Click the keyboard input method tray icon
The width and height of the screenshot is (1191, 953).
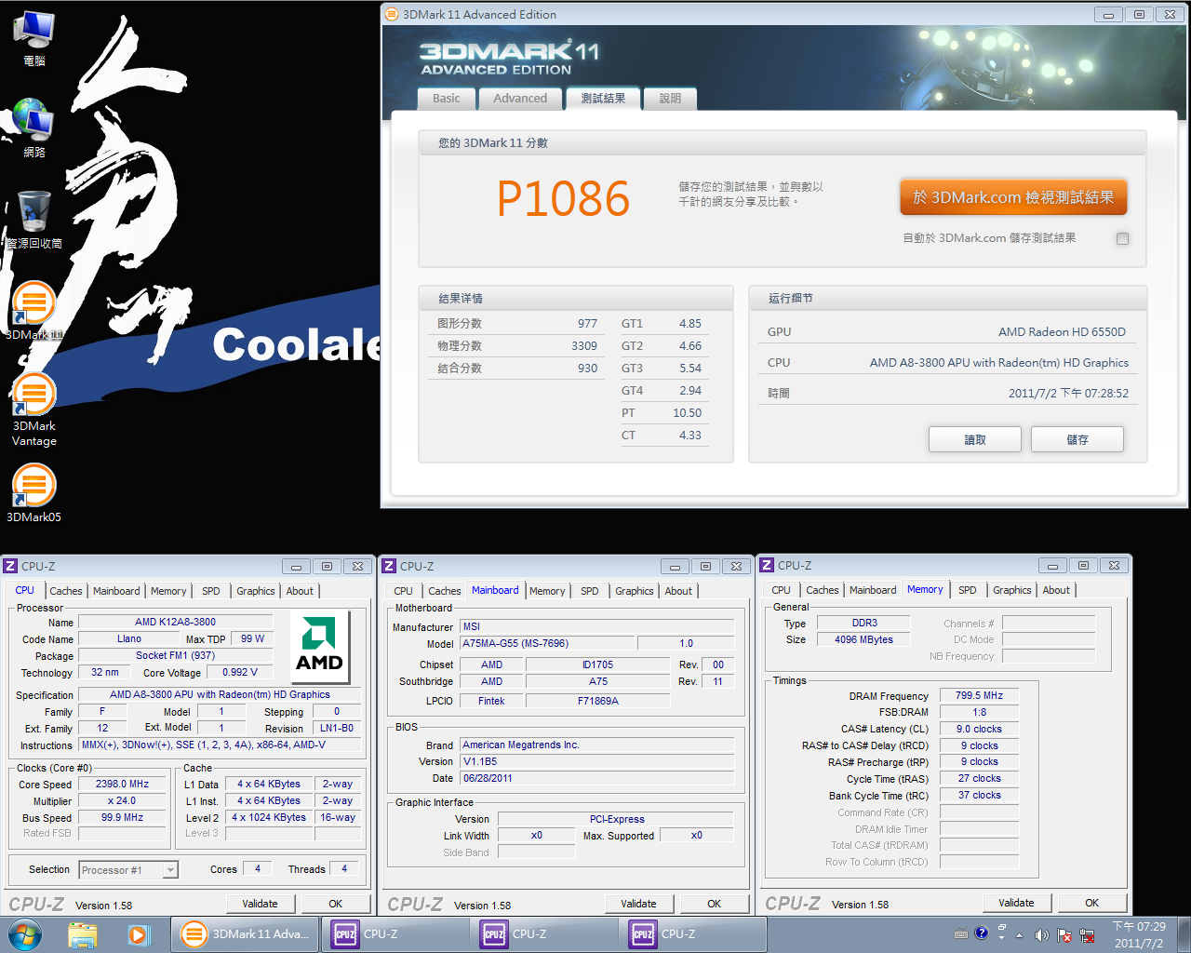click(961, 933)
